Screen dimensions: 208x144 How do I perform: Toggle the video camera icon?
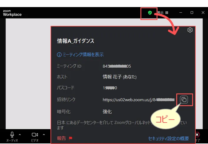[35, 135]
